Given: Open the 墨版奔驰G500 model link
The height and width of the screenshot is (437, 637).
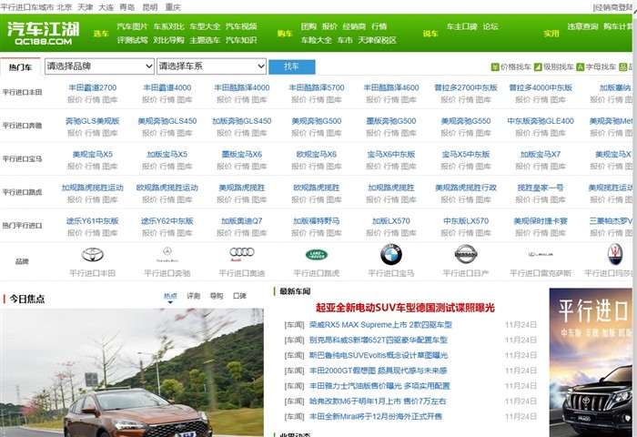Looking at the screenshot, I should click(391, 121).
